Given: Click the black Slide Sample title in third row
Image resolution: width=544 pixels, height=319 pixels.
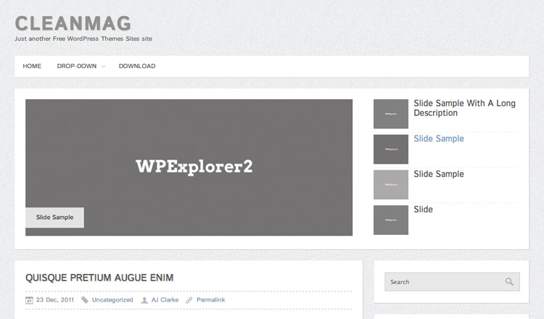Looking at the screenshot, I should pyautogui.click(x=439, y=174).
